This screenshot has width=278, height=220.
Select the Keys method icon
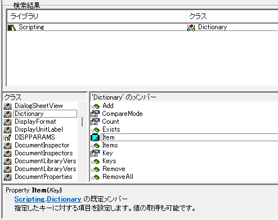(x=95, y=161)
